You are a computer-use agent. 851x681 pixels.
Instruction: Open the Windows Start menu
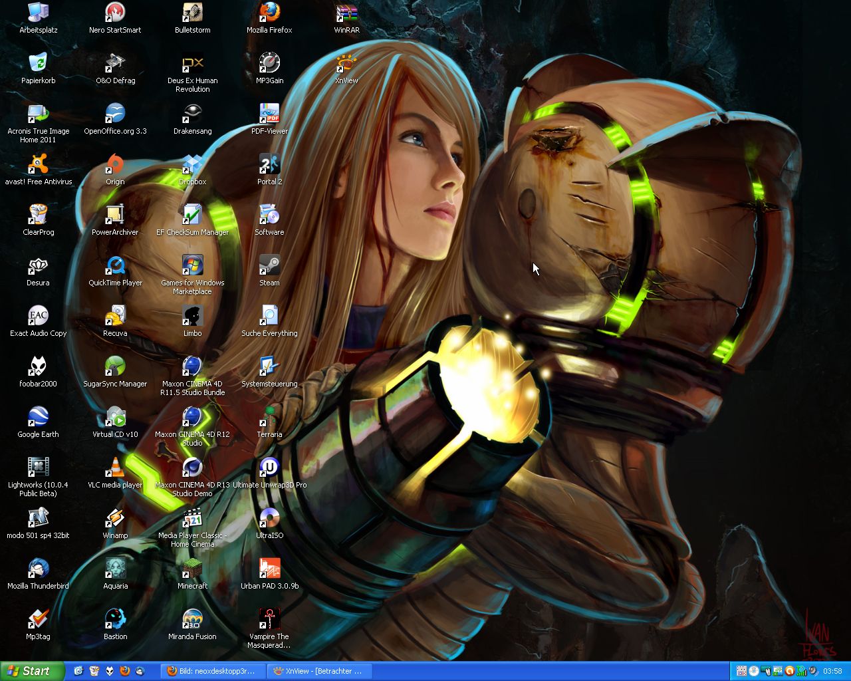pyautogui.click(x=33, y=671)
